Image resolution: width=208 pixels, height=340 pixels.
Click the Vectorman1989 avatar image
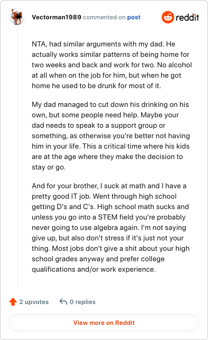(x=17, y=17)
